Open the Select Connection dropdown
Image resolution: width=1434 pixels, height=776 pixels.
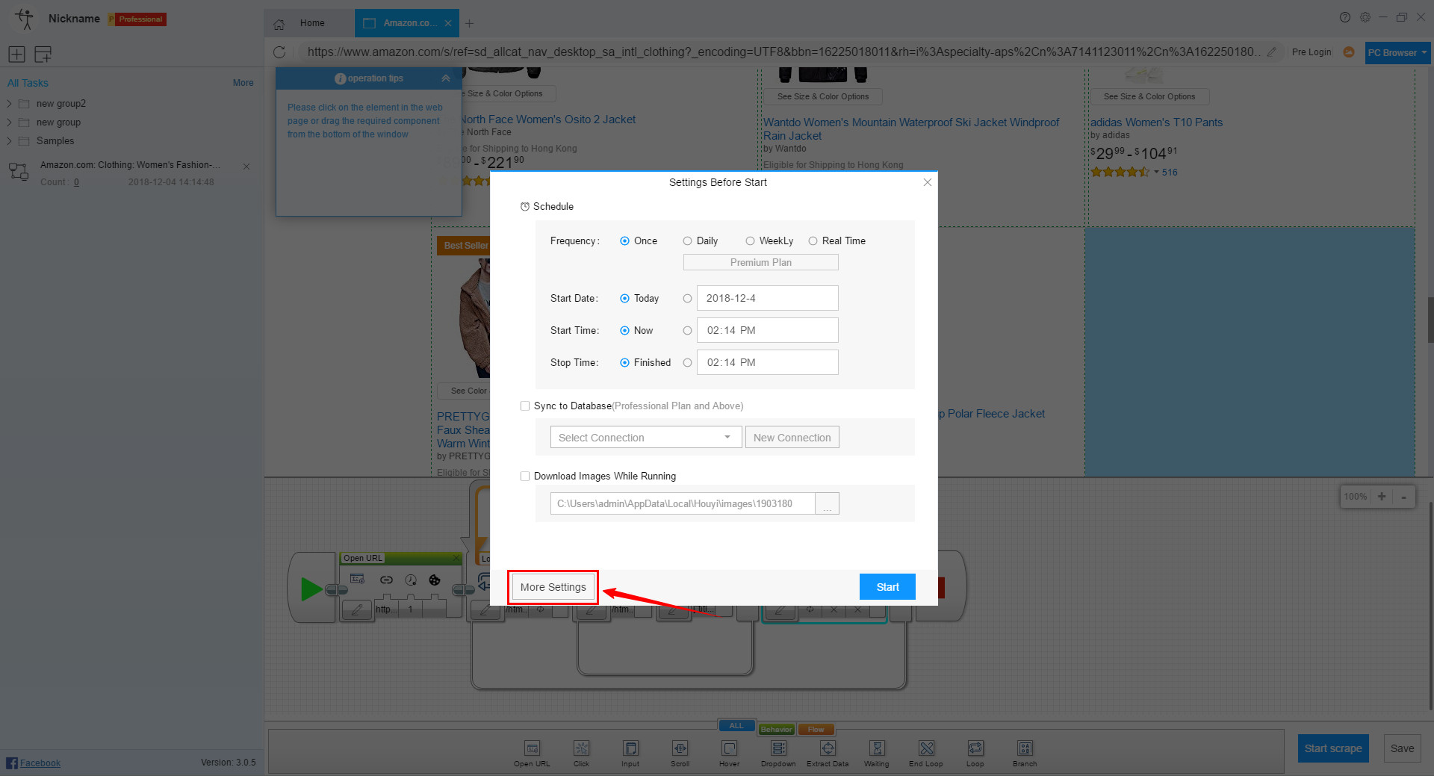click(x=646, y=438)
